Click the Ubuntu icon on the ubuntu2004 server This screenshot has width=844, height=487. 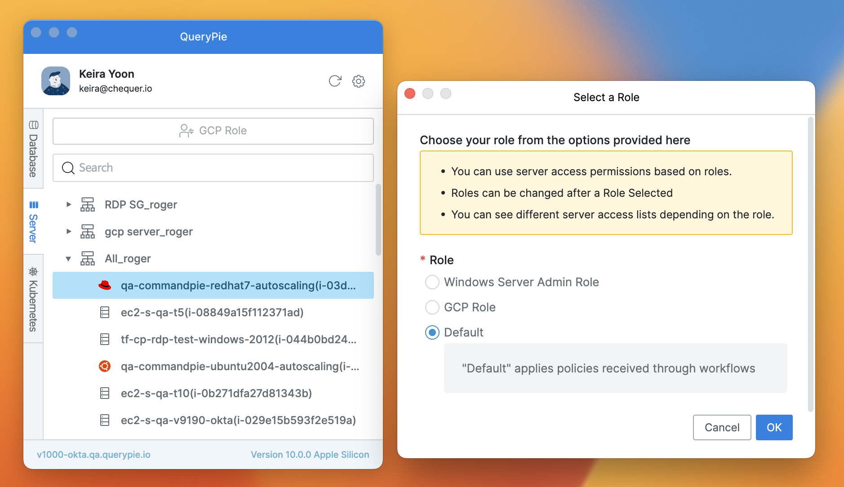pos(105,366)
